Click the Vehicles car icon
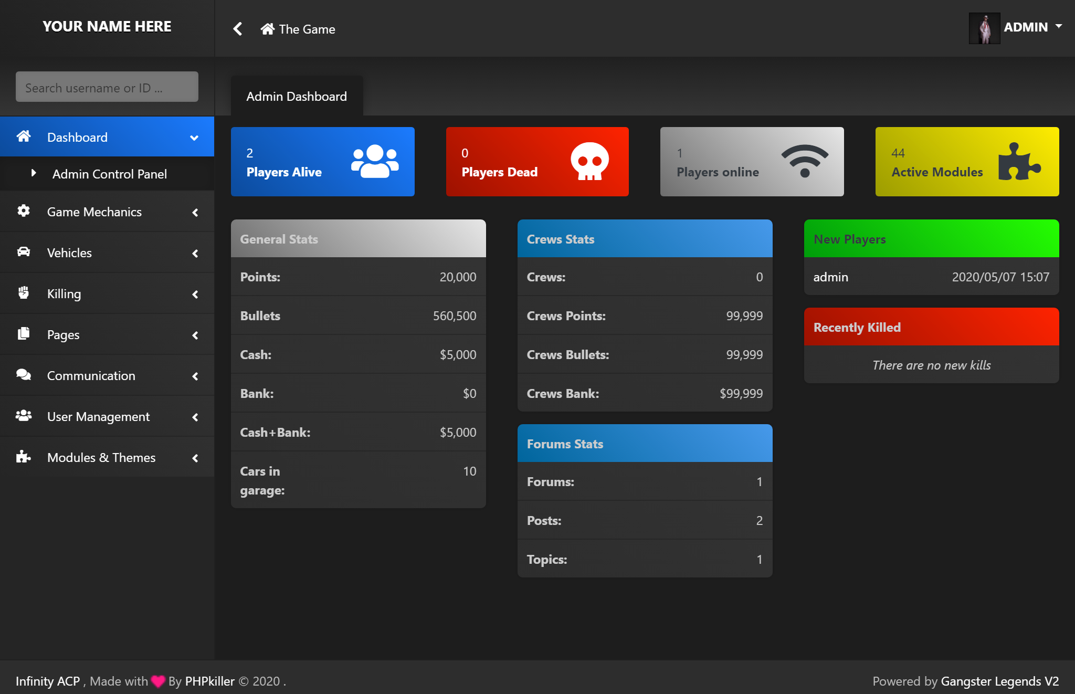 pos(24,252)
